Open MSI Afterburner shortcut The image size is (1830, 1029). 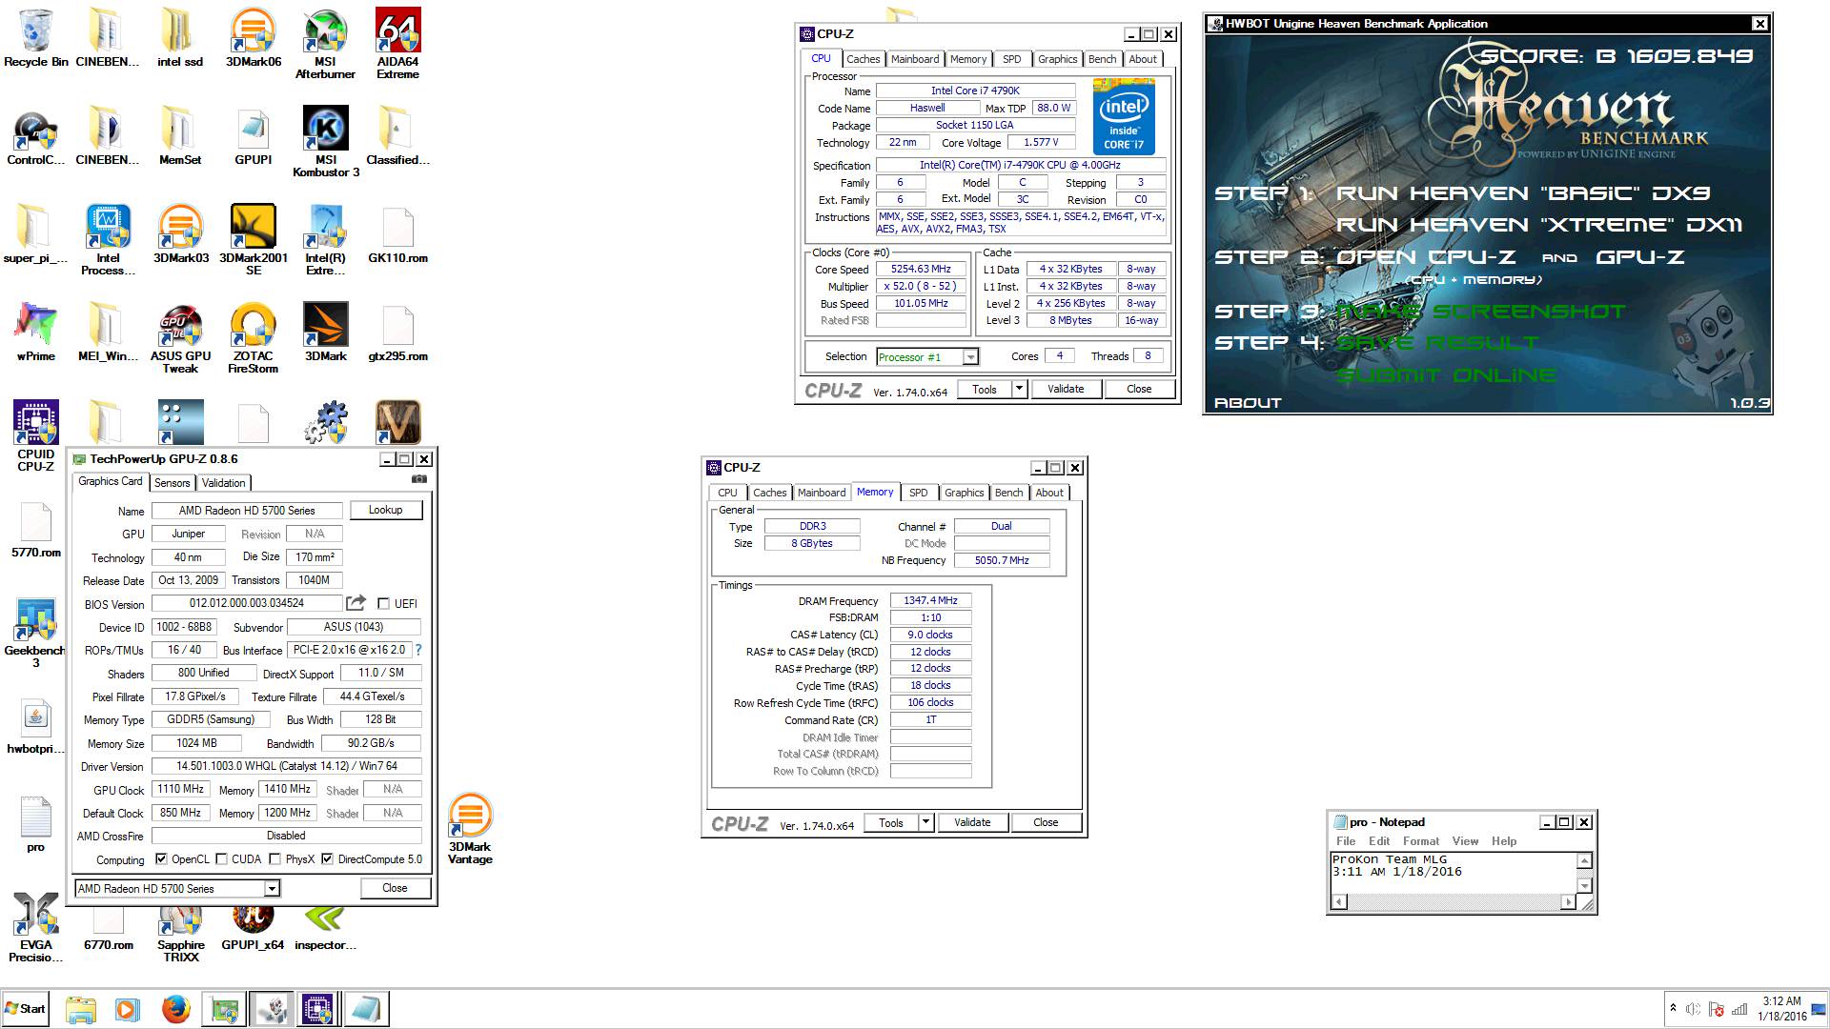(x=325, y=44)
